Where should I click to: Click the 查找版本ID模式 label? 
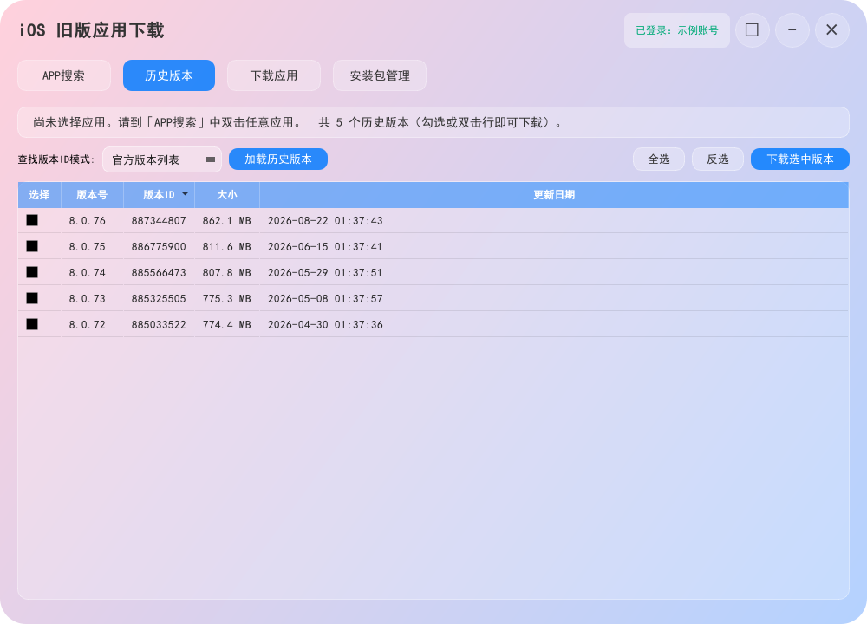[55, 159]
